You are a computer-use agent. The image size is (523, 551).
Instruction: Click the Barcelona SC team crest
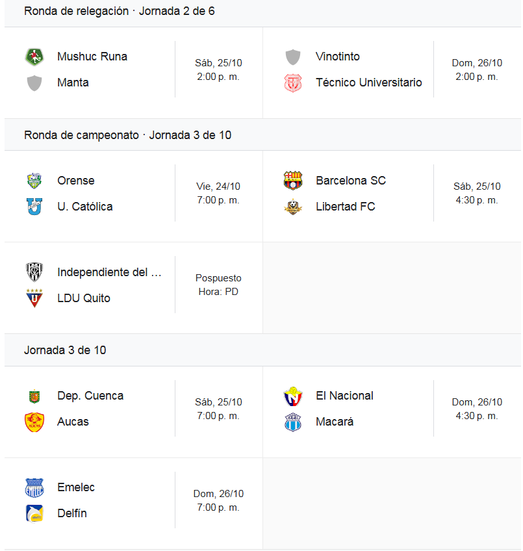[x=293, y=181]
